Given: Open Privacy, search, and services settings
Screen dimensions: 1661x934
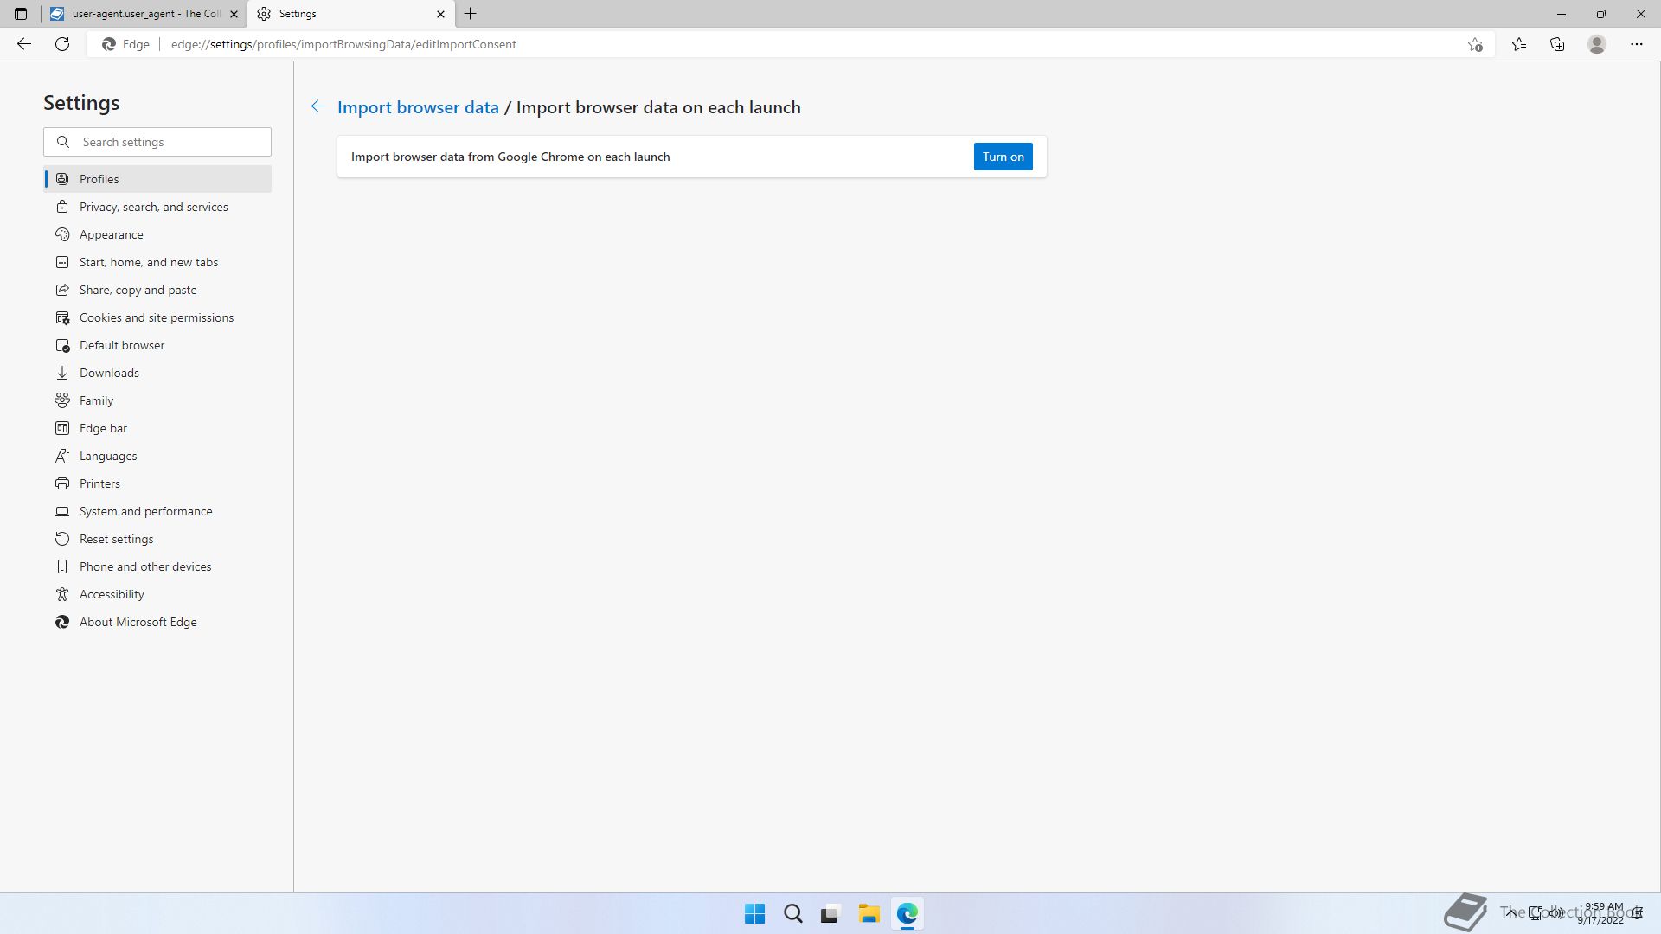Looking at the screenshot, I should [x=153, y=207].
